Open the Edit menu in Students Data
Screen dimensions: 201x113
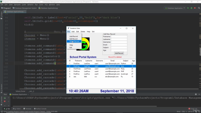click(78, 31)
